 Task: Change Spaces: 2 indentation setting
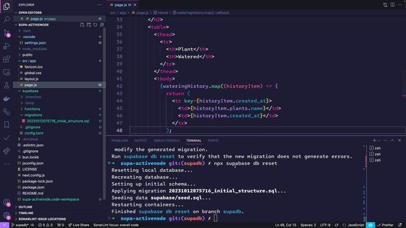coord(308,225)
